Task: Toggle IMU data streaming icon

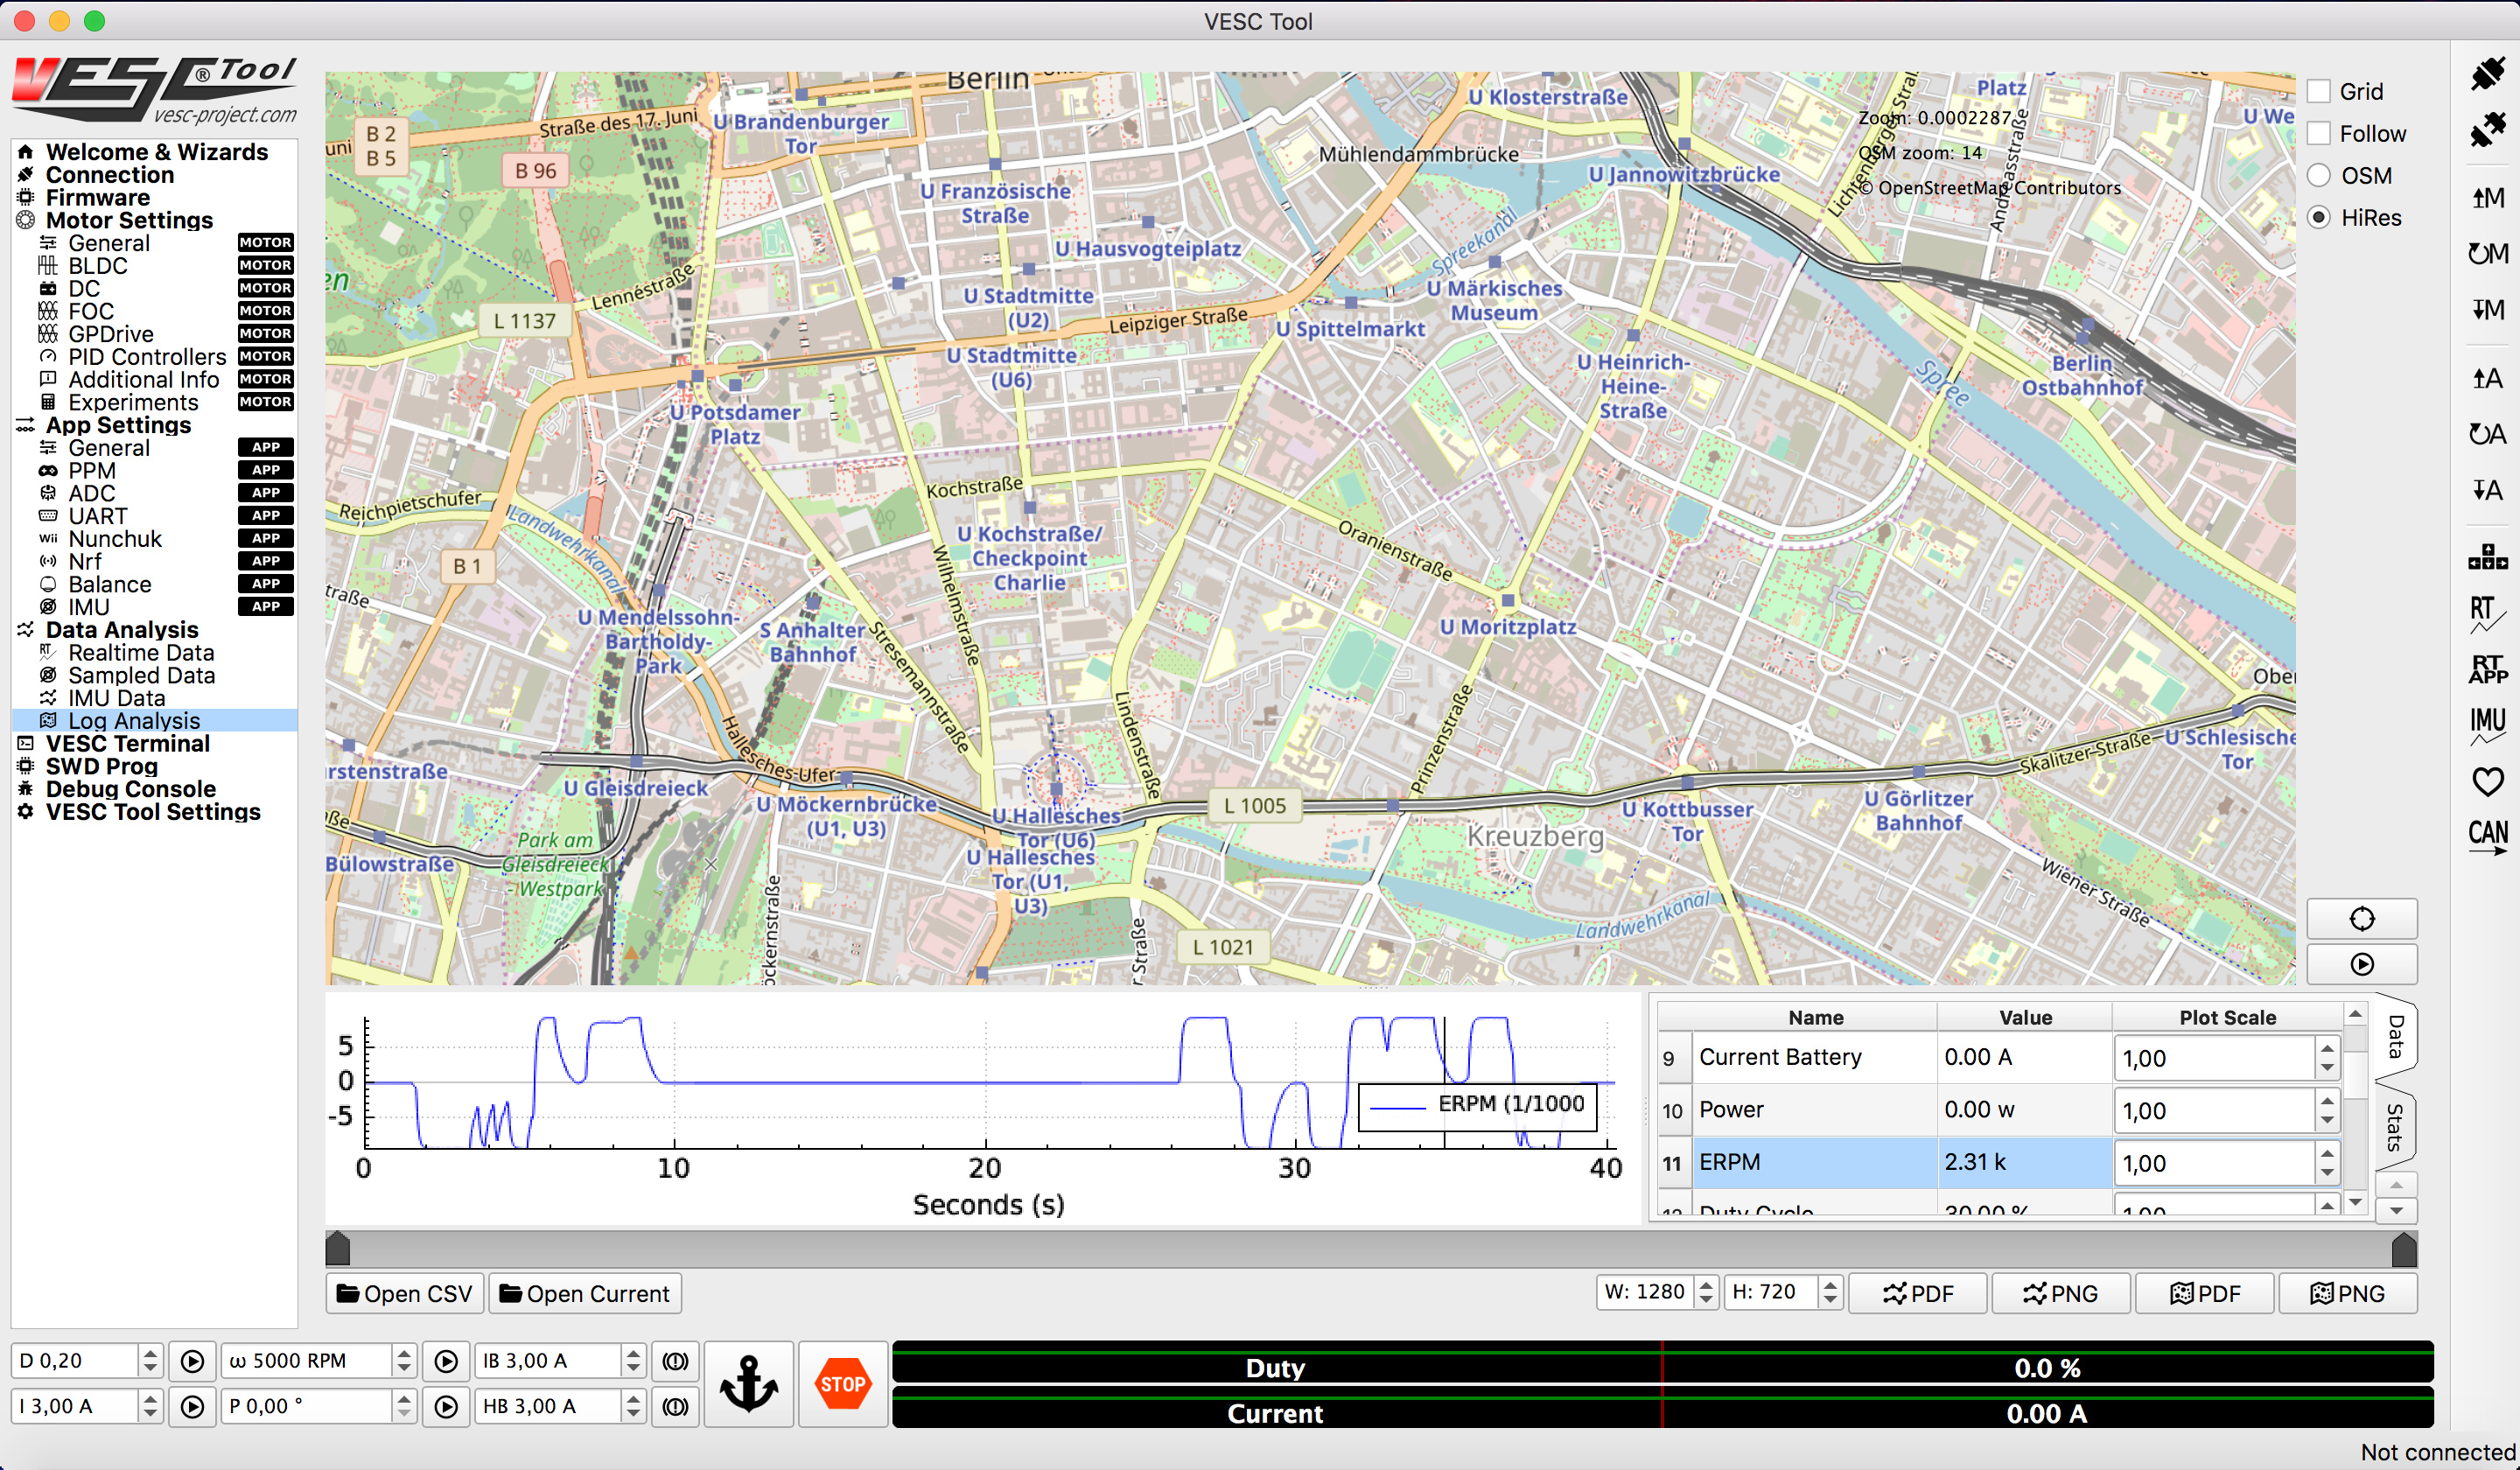Action: click(2486, 725)
